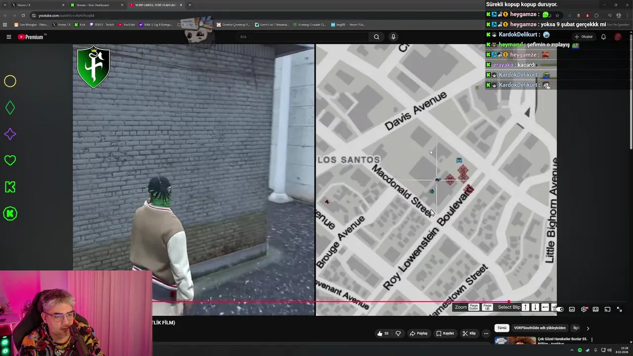The image size is (633, 356).
Task: Click the purple star overlay icon
Action: (10, 134)
